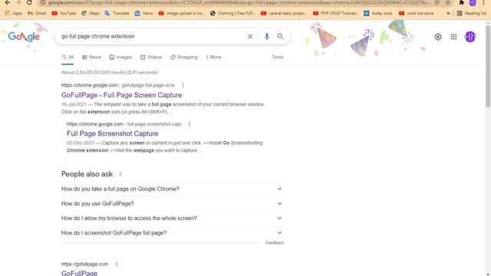This screenshot has width=491, height=276.
Task: Reload the page with refresh icon
Action: coord(29,2)
